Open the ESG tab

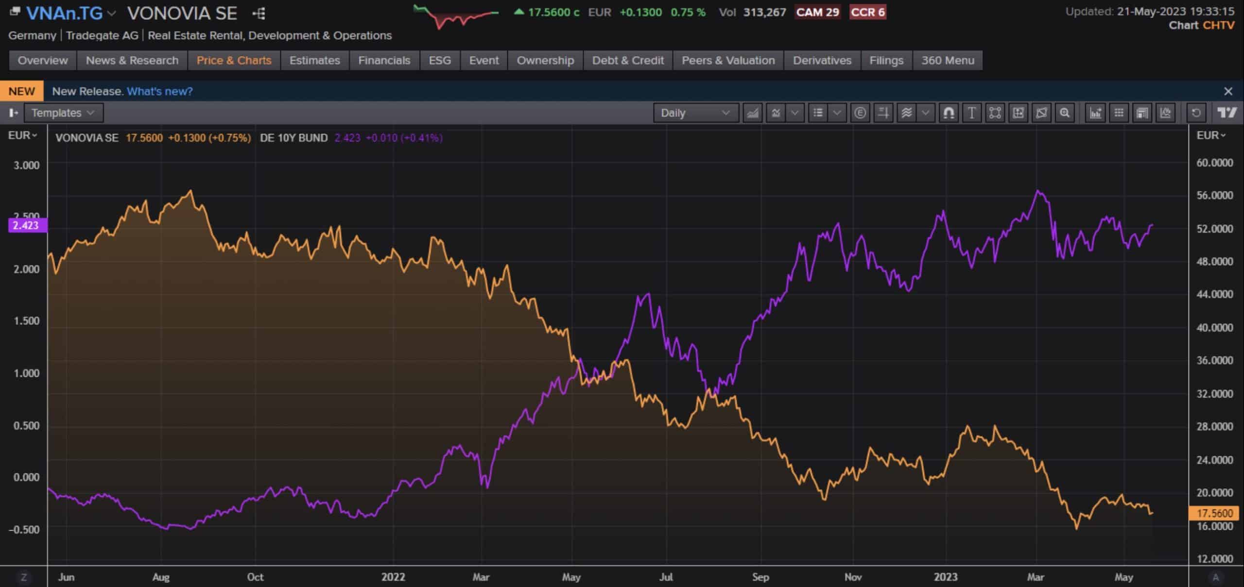(x=440, y=60)
